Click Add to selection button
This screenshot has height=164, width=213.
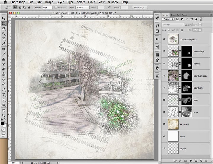coord(20,7)
